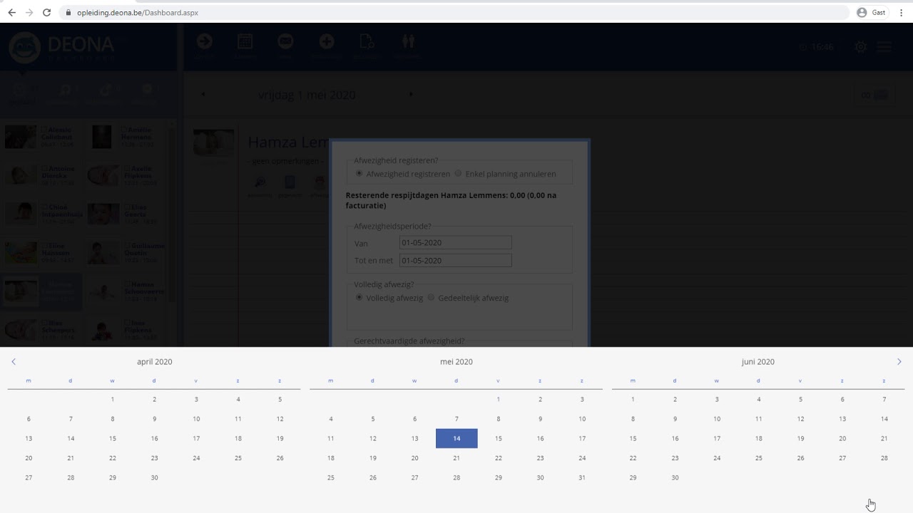The width and height of the screenshot is (913, 513).
Task: Pick 7 in mei 2020
Action: tap(456, 419)
